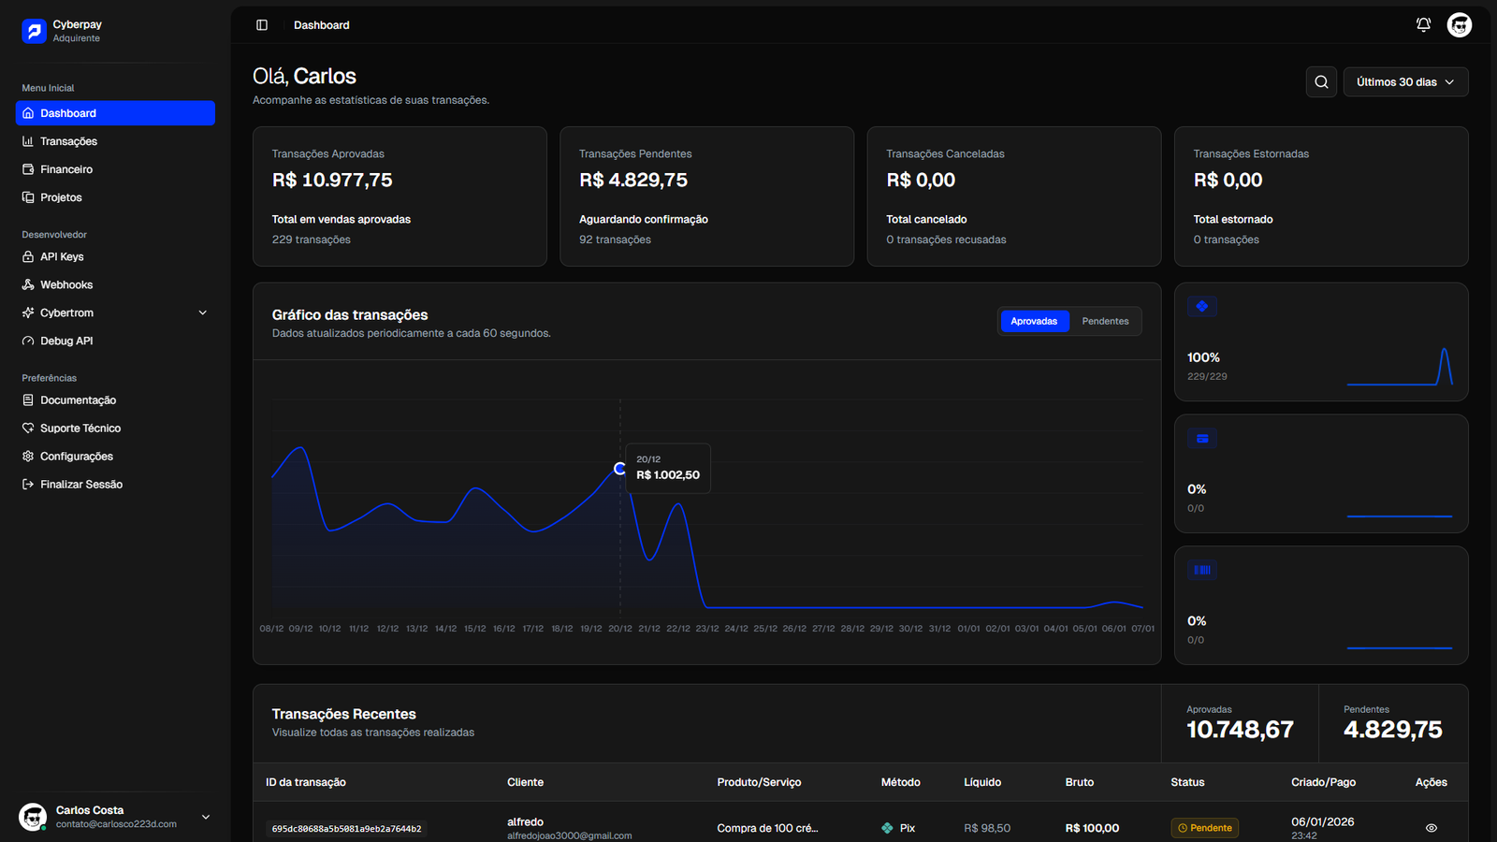The width and height of the screenshot is (1497, 842).
Task: Click Finalizar Sessão to log out
Action: (x=81, y=485)
